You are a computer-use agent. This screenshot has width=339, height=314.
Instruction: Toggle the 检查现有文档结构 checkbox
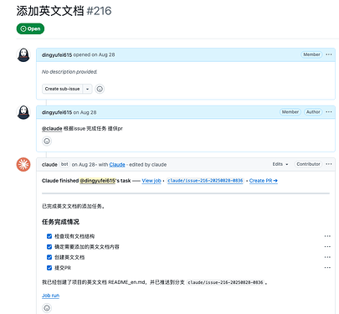pos(49,236)
